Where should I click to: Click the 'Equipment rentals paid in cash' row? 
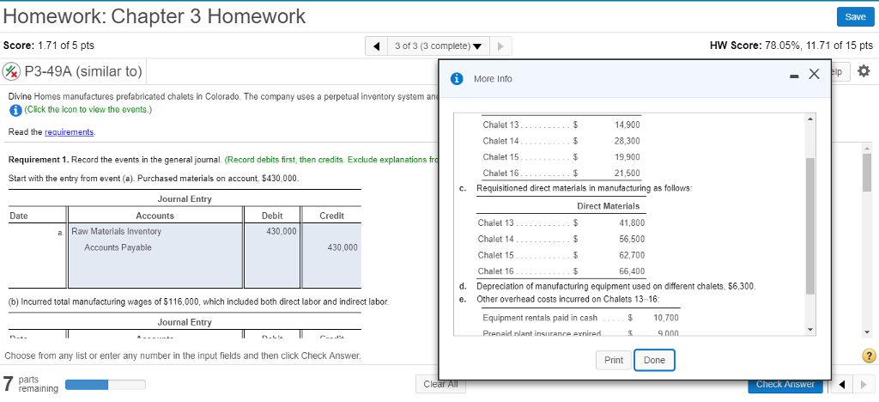[582, 318]
